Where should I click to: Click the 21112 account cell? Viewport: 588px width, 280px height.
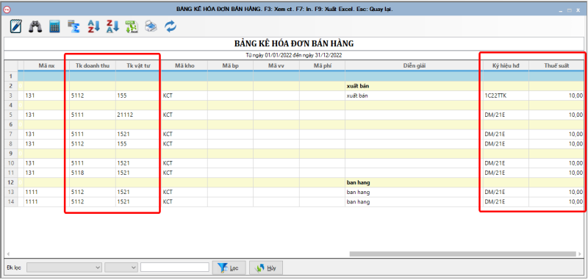(138, 115)
